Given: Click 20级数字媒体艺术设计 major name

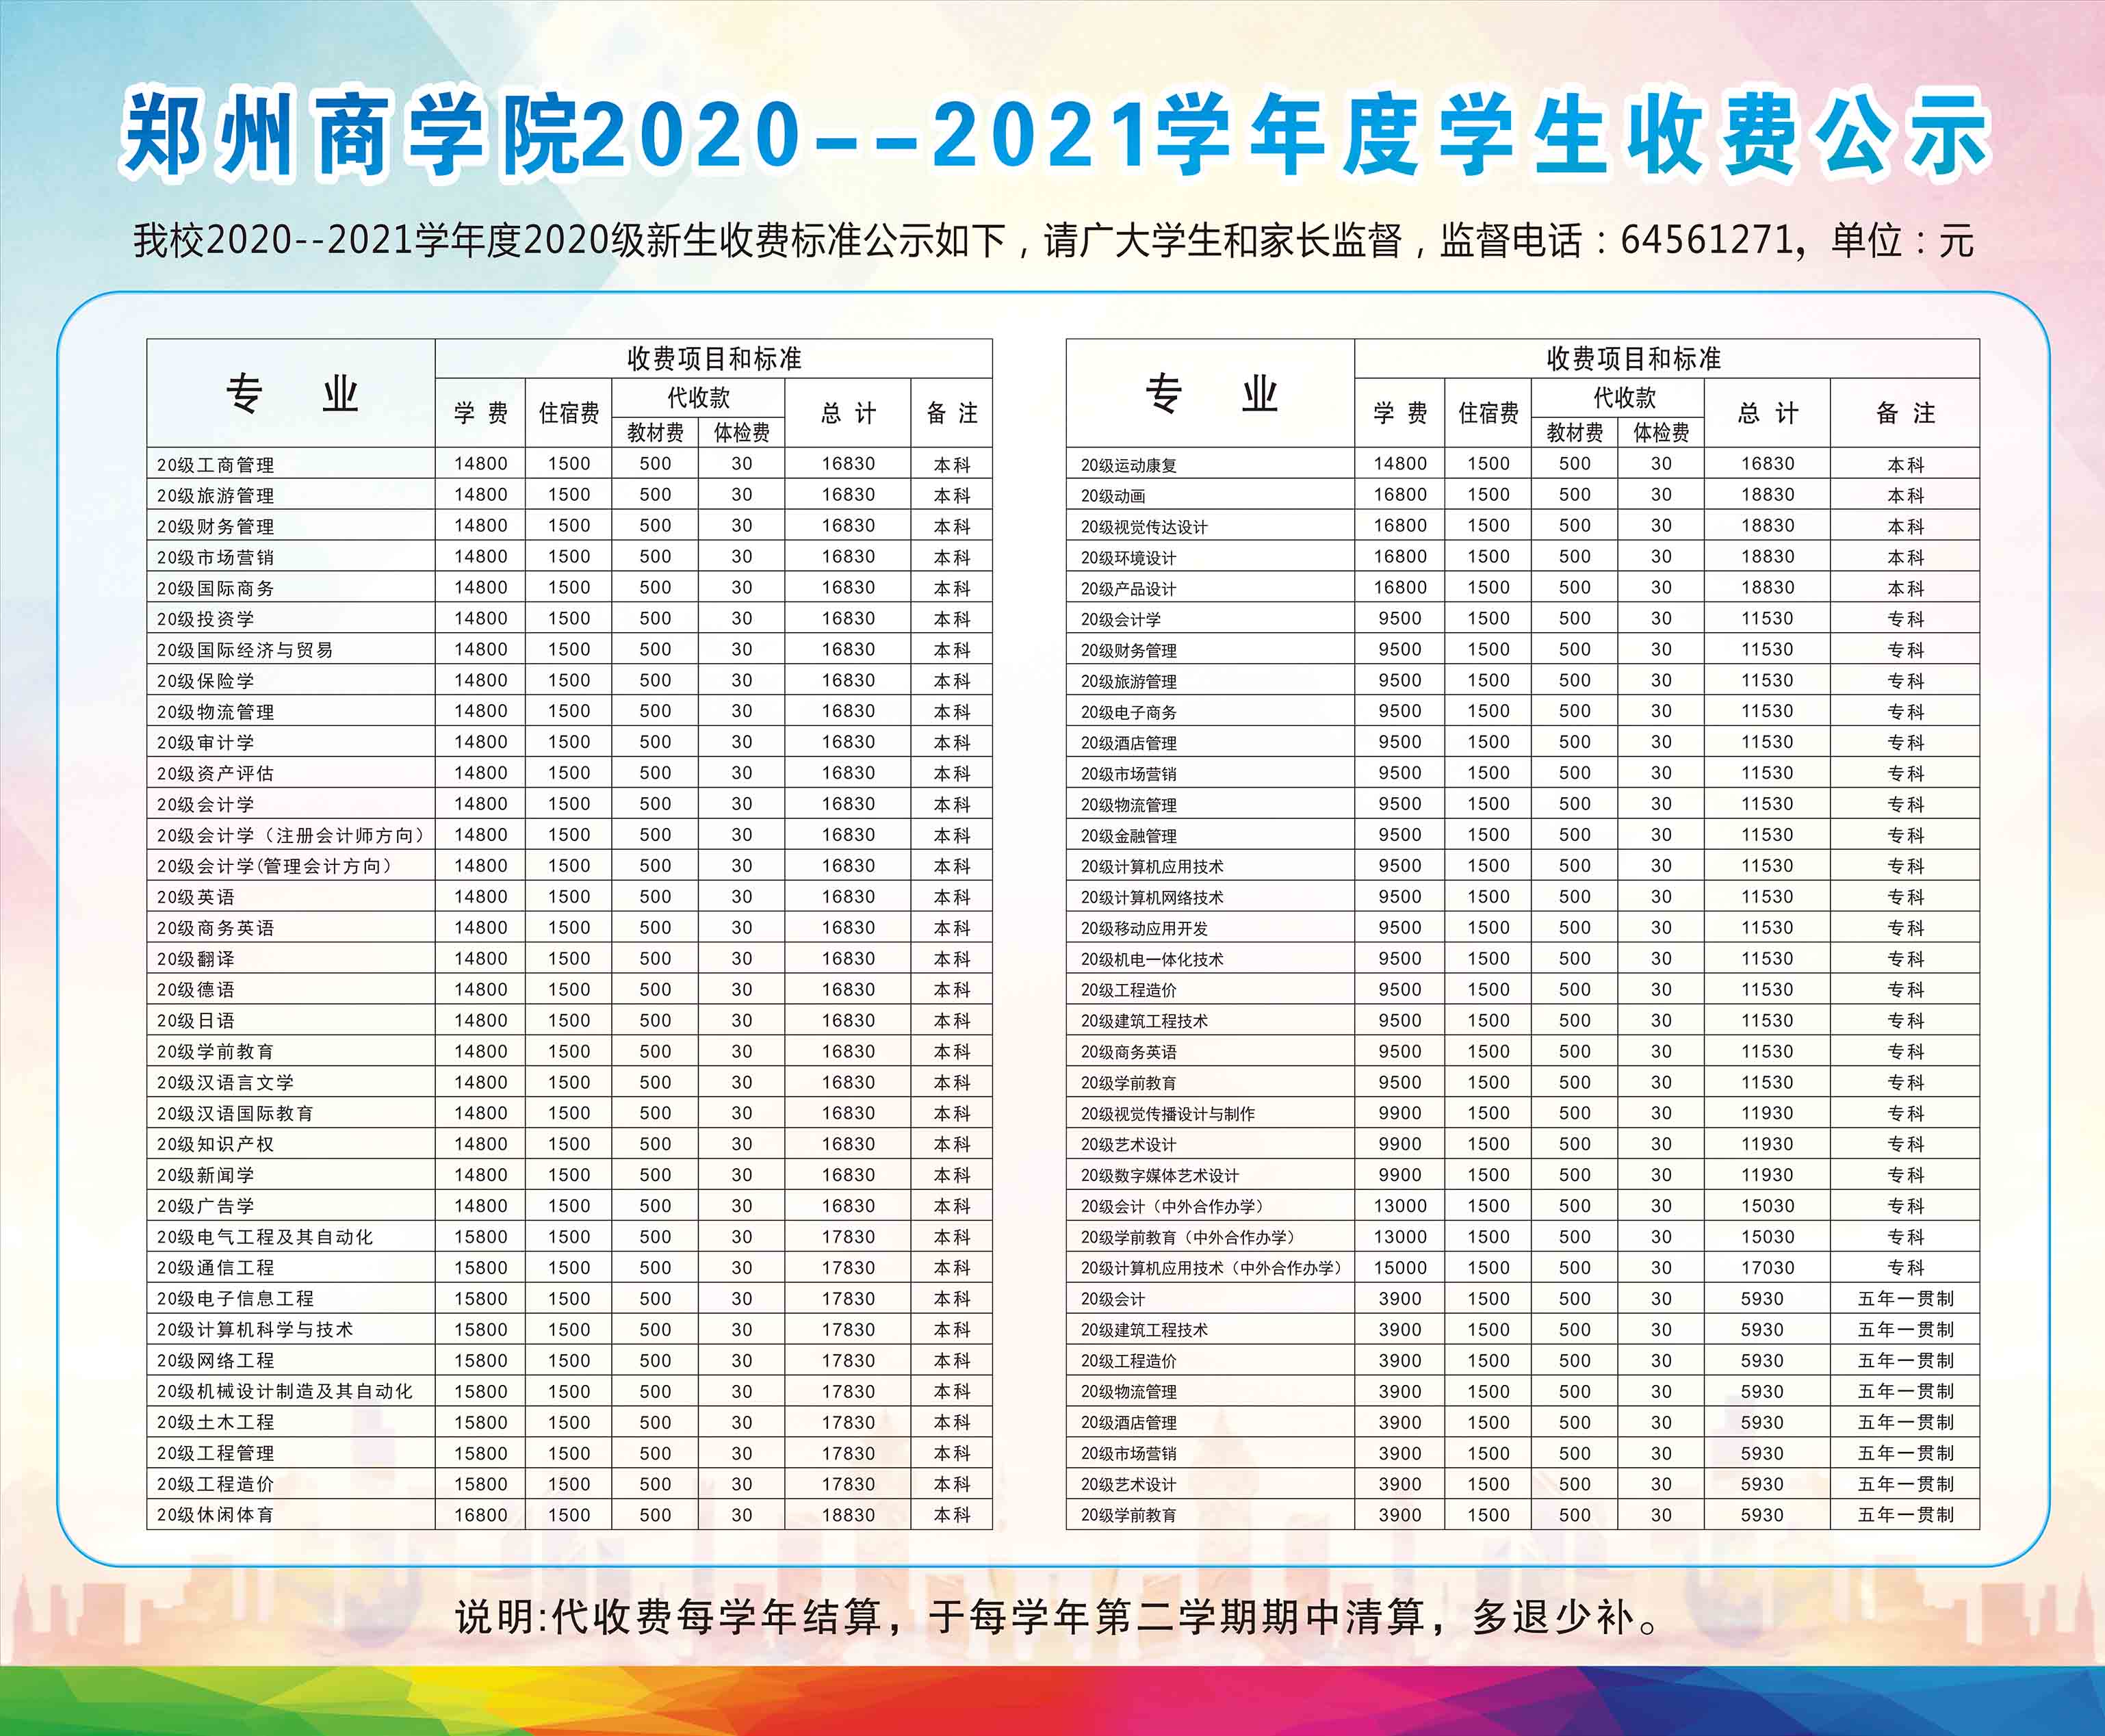Looking at the screenshot, I should 1159,1175.
